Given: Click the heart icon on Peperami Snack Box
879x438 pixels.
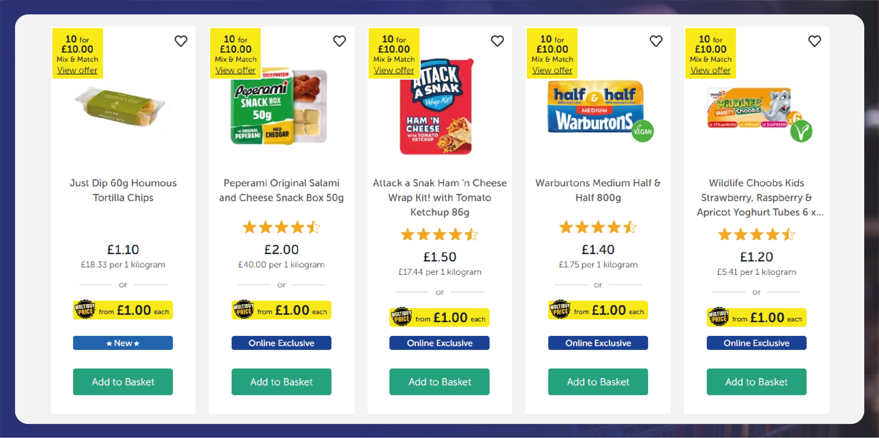Looking at the screenshot, I should point(339,41).
